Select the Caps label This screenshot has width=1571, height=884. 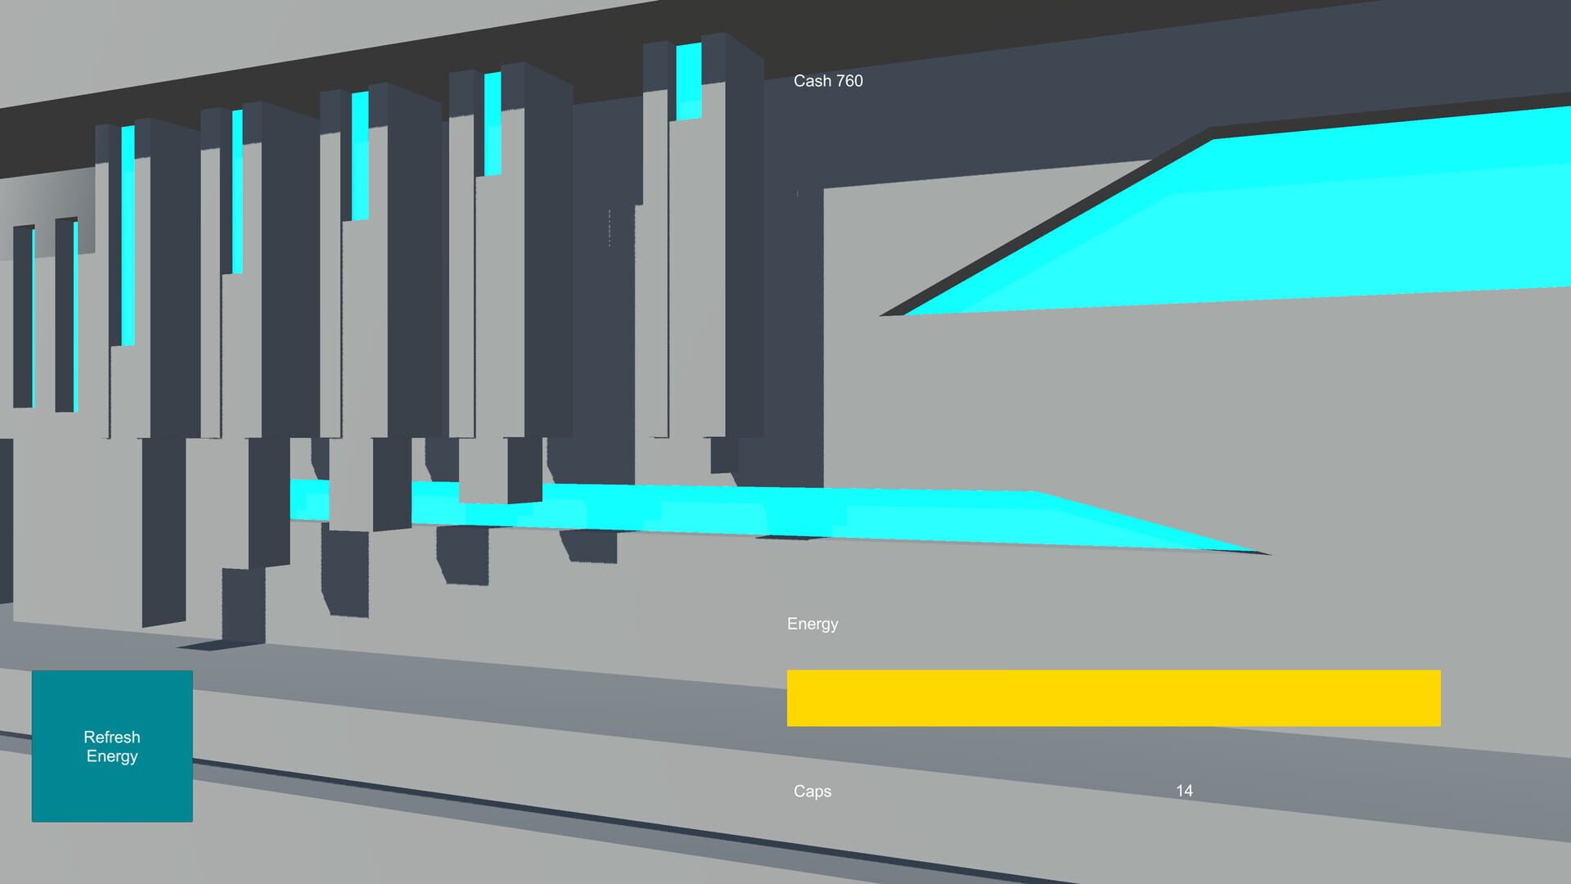coord(812,792)
